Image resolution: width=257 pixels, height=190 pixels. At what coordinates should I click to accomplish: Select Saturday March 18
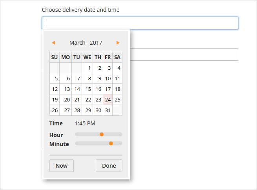[117, 89]
